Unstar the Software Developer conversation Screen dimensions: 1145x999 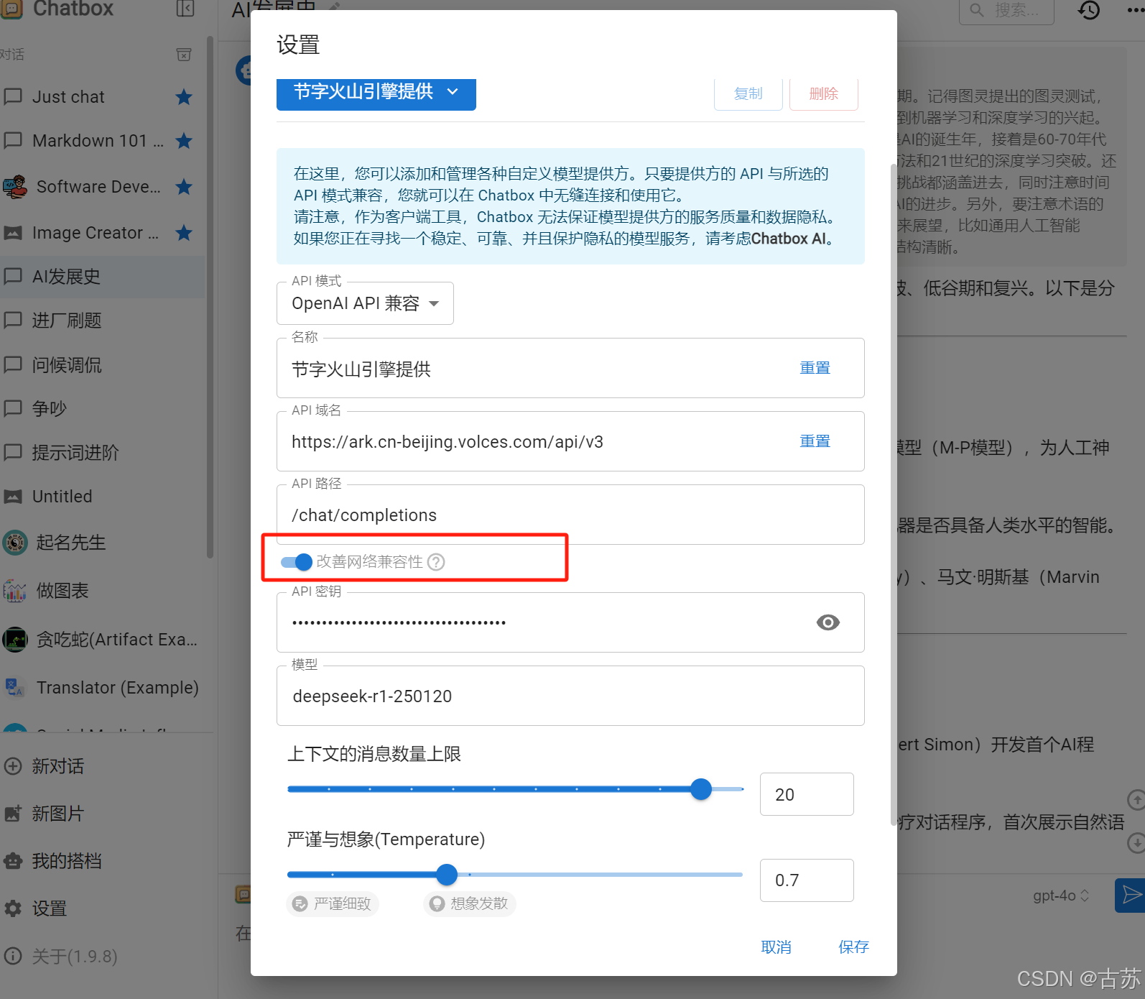click(x=184, y=187)
